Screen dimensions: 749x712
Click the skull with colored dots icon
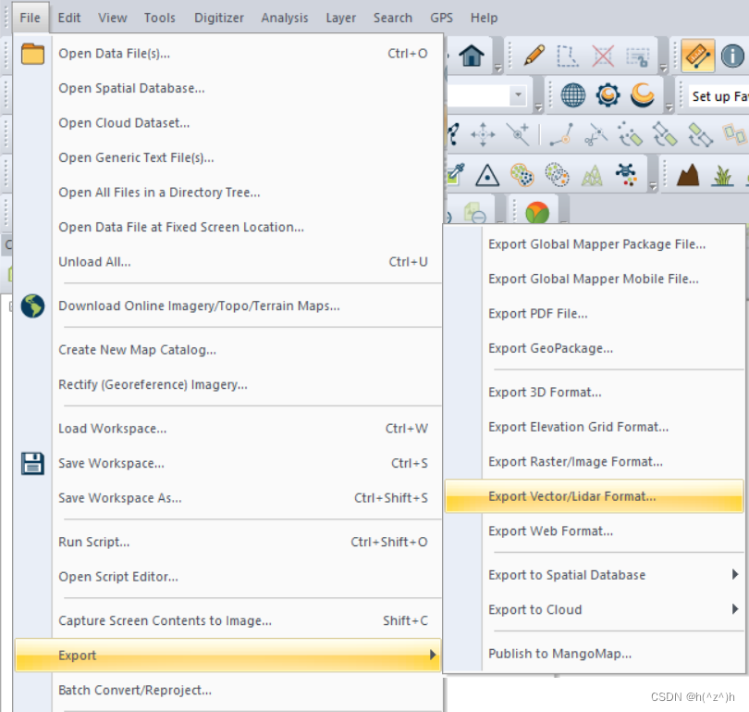[x=626, y=175]
